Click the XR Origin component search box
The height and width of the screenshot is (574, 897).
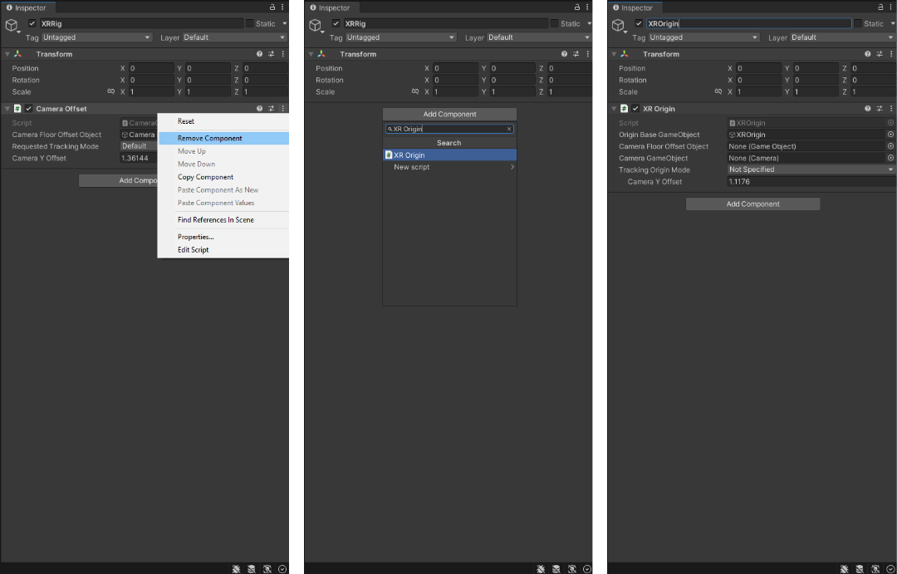point(449,129)
